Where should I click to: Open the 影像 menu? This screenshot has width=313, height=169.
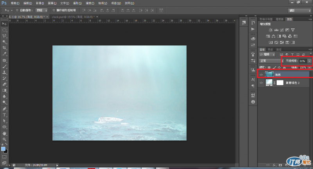coord(40,3)
